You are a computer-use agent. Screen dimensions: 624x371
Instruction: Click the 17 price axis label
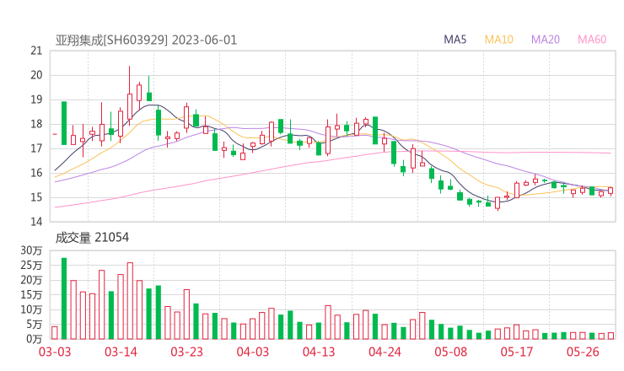tap(36, 148)
